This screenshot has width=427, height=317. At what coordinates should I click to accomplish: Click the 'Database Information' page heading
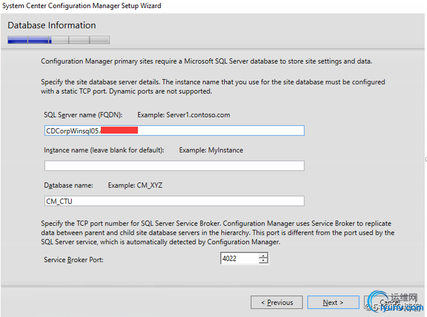pos(52,25)
